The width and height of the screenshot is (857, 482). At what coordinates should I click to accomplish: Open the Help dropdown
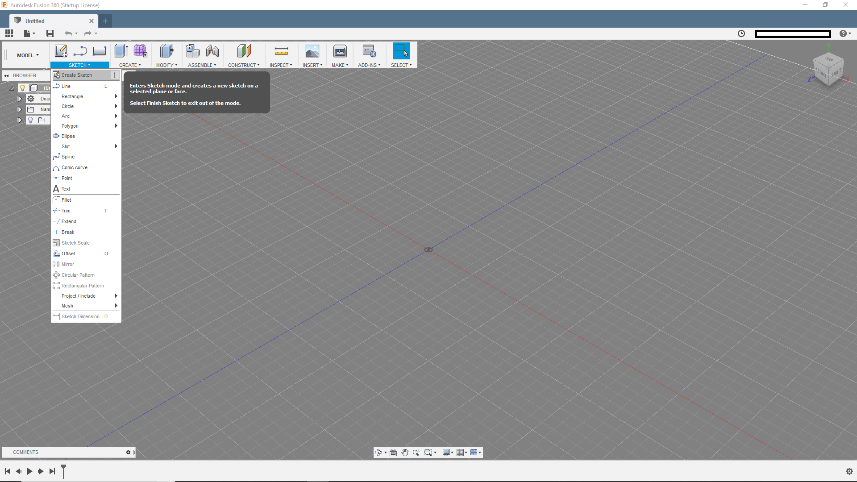(x=845, y=33)
